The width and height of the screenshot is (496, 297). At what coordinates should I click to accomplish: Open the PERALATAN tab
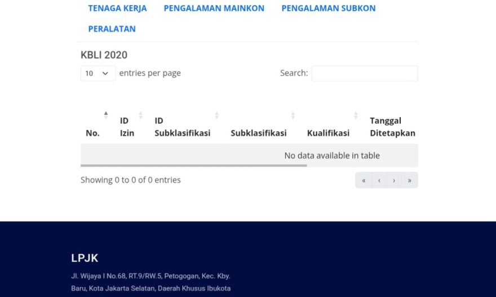112,29
